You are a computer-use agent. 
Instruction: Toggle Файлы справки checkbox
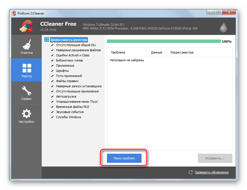[x=52, y=81]
